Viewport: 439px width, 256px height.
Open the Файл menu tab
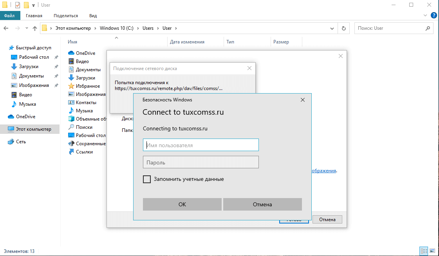(10, 16)
